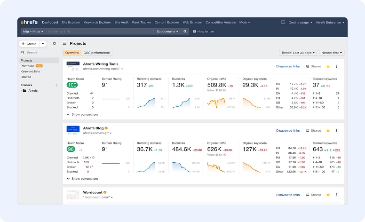Open the http + https protocol dropdown
Screen dimensions: 365x222
[x=33, y=32]
